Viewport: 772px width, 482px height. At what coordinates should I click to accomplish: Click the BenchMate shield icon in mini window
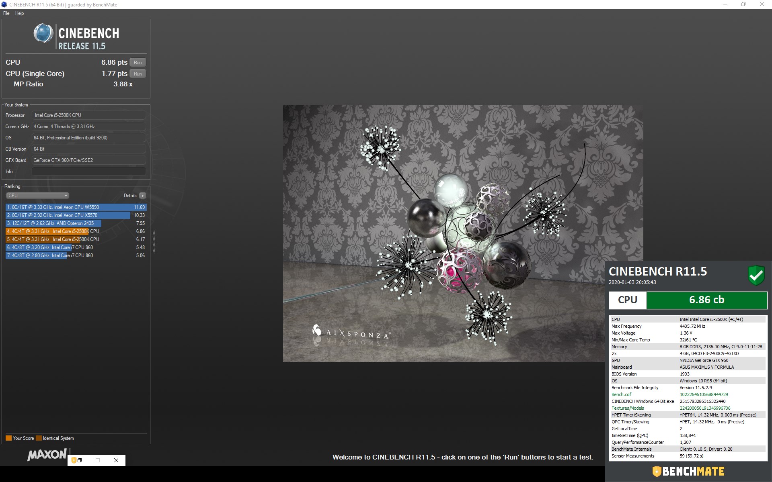[74, 460]
